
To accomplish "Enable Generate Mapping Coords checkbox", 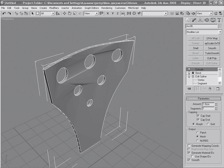I will tap(189, 146).
